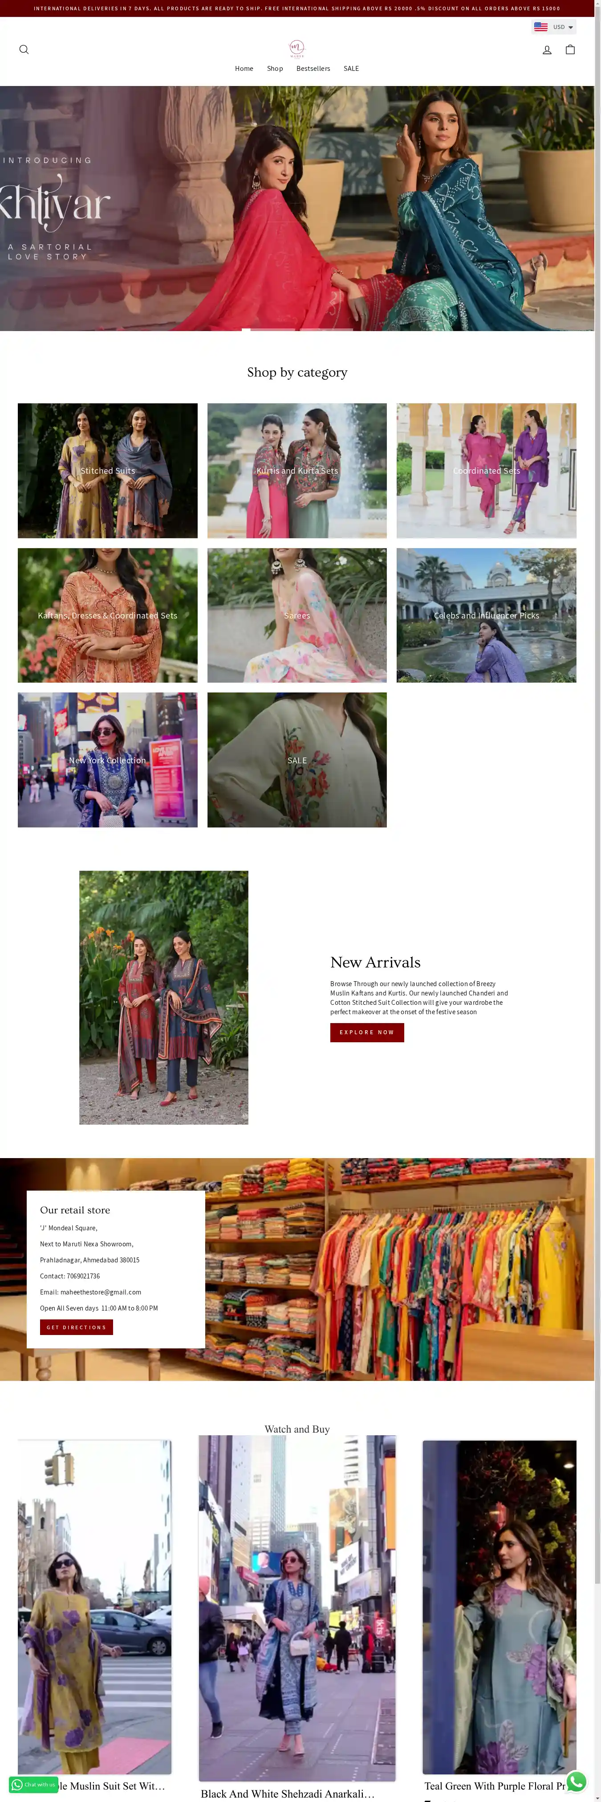Select the SALE navigation link
601x1802 pixels.
[x=352, y=69]
